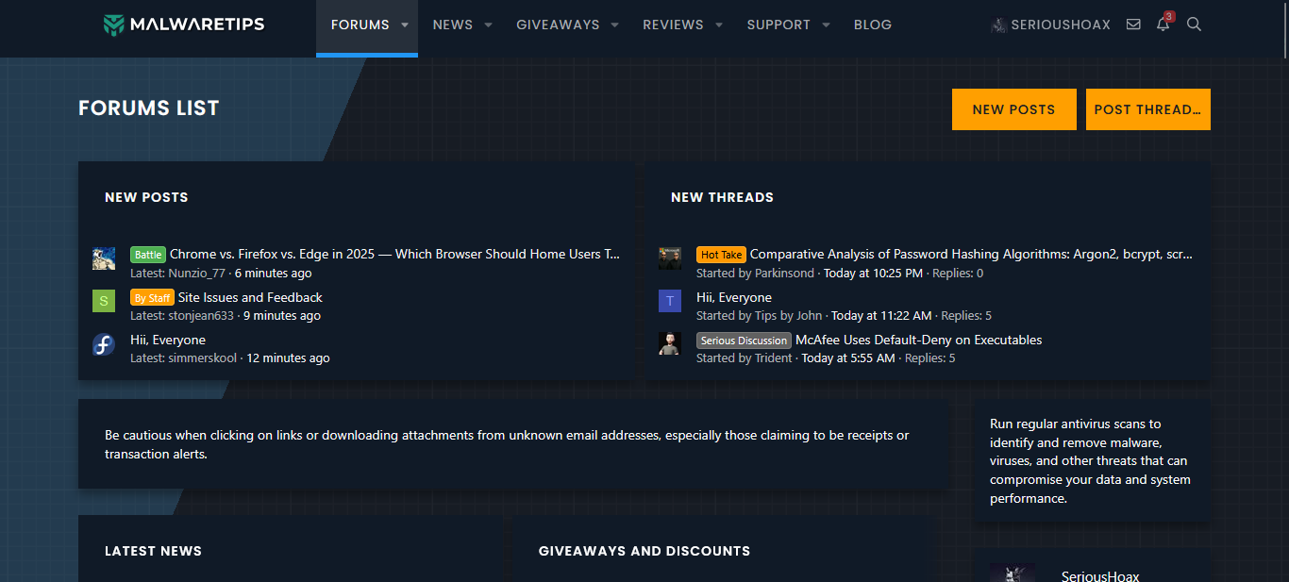The height and width of the screenshot is (582, 1289).
Task: Click Nunzio_77's avatar on Chrome vs. Firefox thread
Action: 104,258
